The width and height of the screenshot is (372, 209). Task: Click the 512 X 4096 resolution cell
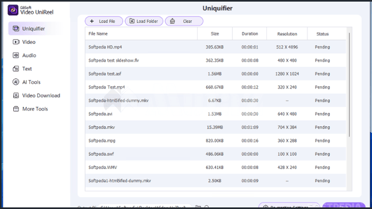[x=287, y=47]
